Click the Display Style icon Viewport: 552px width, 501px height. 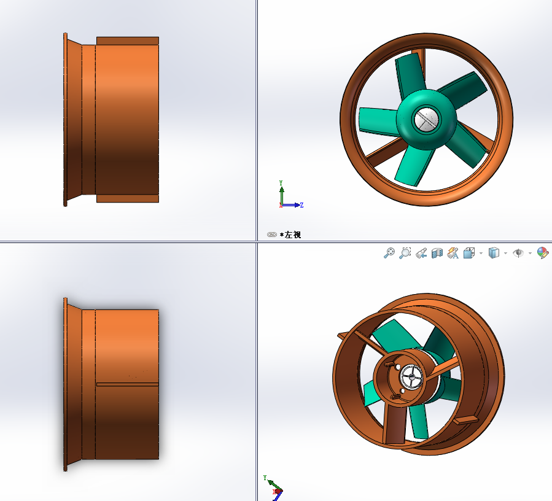(494, 253)
